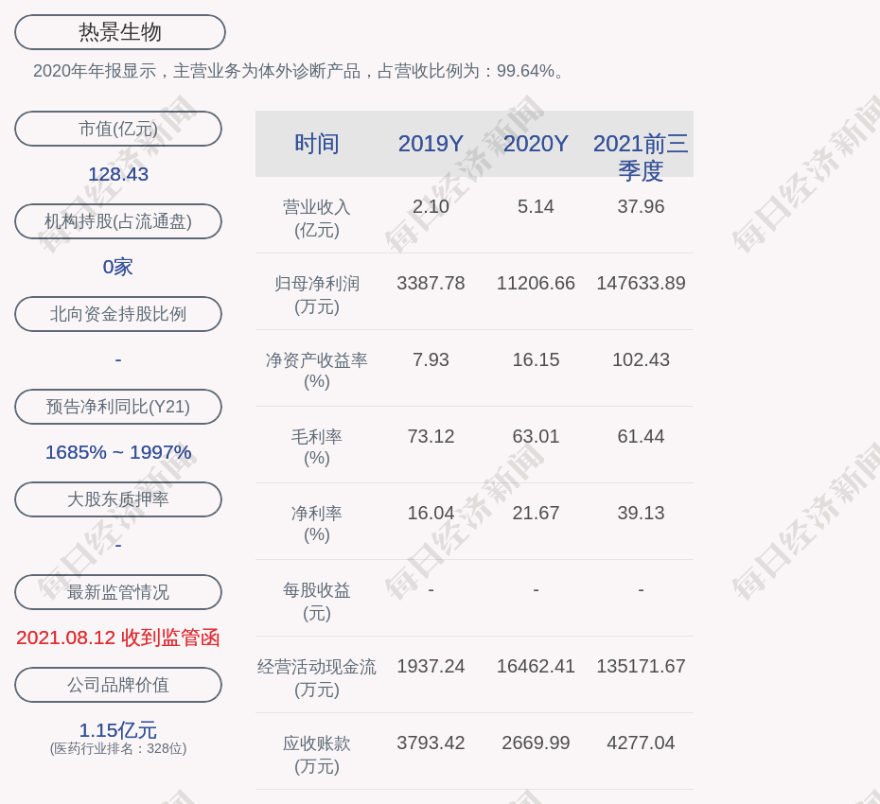Select the 公司品牌价值 pill
880x804 pixels.
pyautogui.click(x=118, y=685)
